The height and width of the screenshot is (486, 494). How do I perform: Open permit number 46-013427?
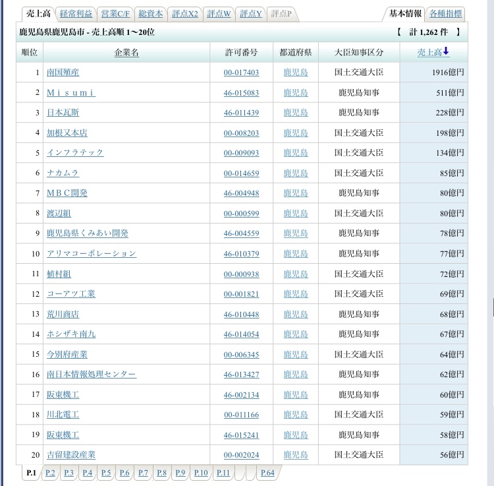click(x=241, y=375)
